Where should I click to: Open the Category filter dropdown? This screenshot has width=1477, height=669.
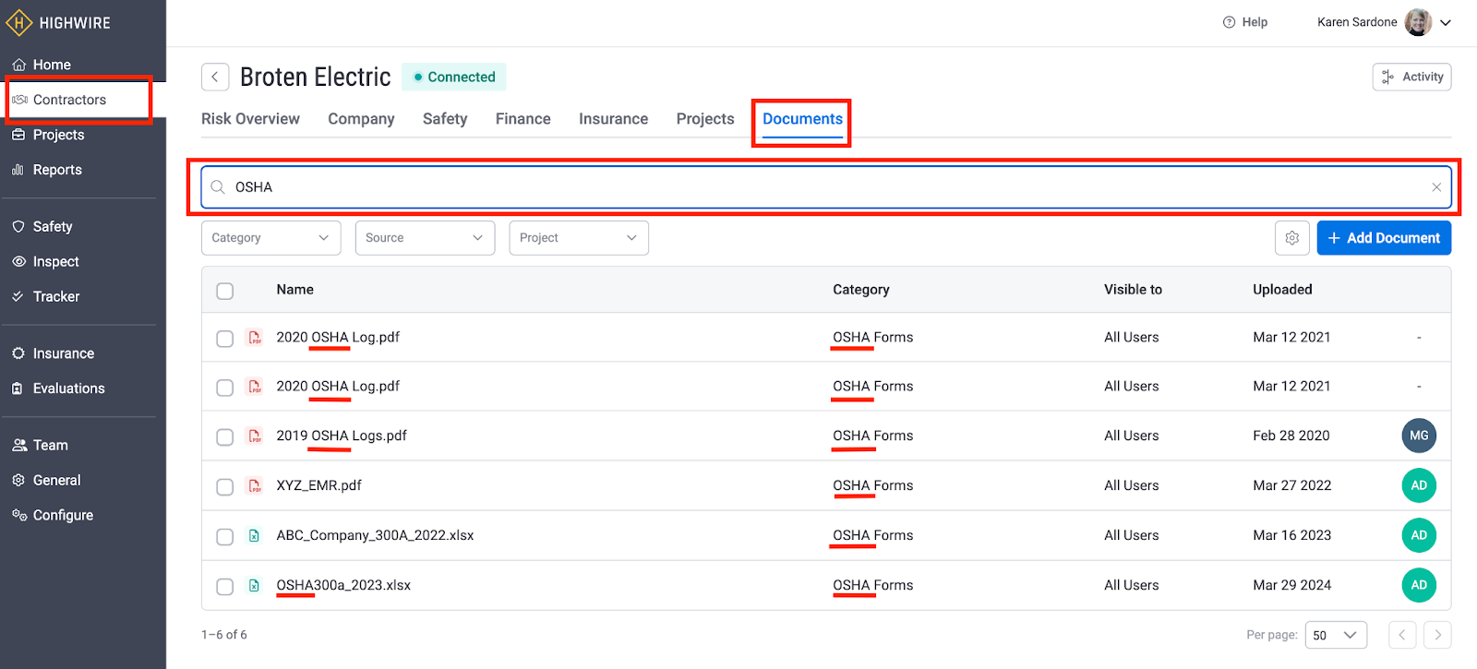(x=270, y=238)
